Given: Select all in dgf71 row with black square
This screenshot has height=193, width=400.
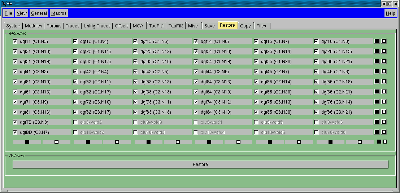Looking at the screenshot, I should 377,102.
